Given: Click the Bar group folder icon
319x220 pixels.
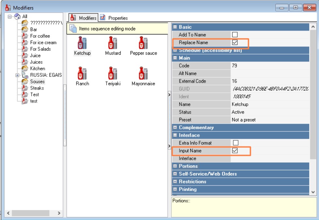Looking at the screenshot, I should (x=25, y=29).
